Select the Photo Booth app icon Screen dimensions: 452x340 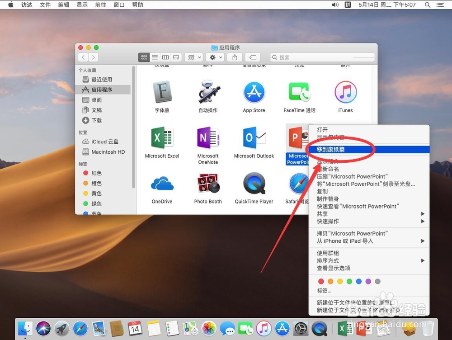(208, 184)
